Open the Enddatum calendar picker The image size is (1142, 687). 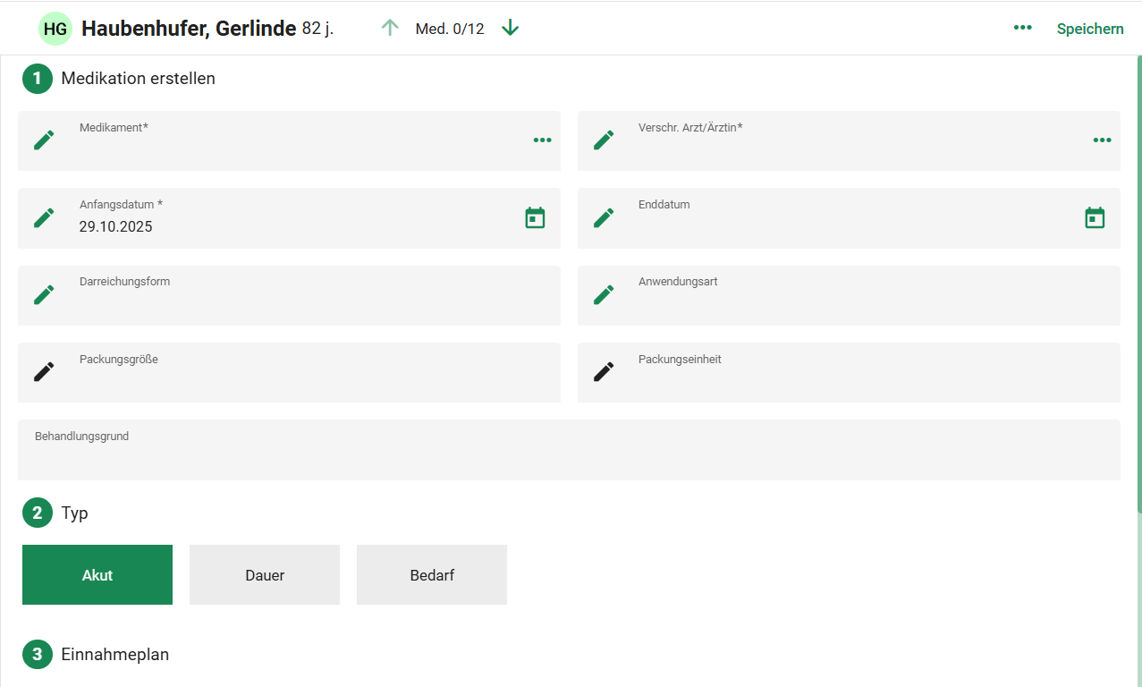pos(1095,217)
